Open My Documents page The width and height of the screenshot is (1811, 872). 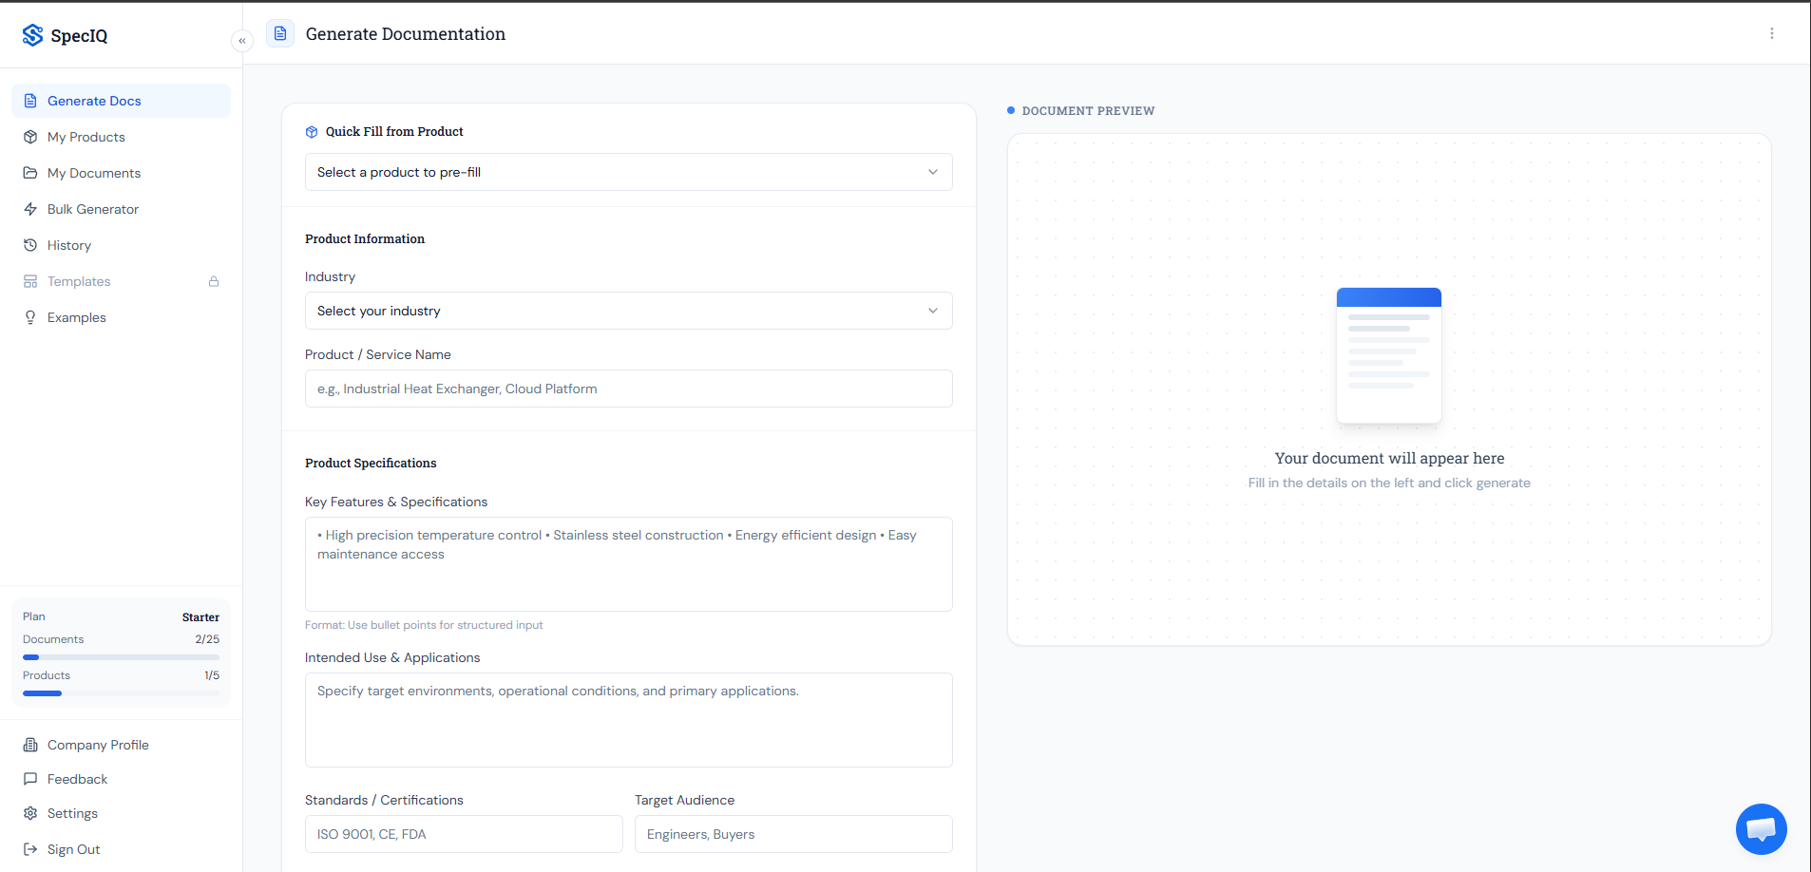(x=121, y=173)
